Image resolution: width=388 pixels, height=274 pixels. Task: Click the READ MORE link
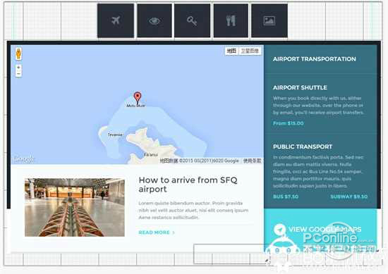[157, 232]
